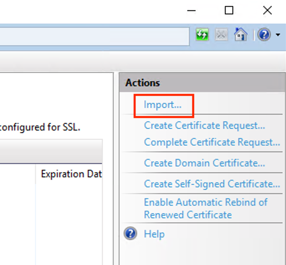This screenshot has width=286, height=265.
Task: Minimize the IIS Manager window
Action: 192,10
